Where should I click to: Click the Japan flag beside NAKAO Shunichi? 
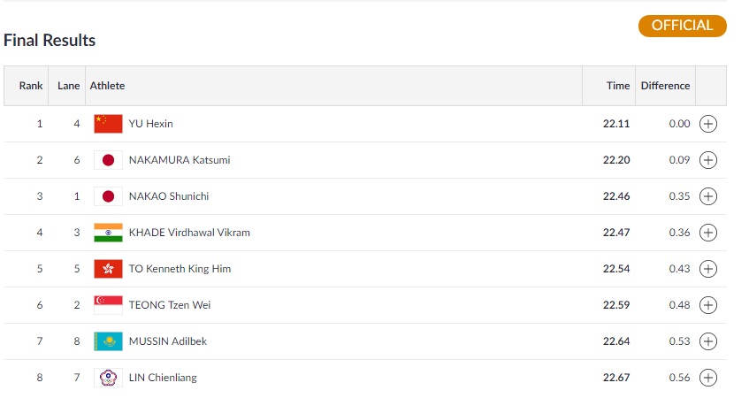pos(108,196)
